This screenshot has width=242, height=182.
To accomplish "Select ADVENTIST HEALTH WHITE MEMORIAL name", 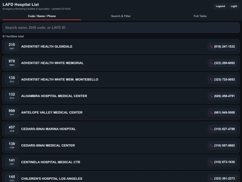I will (x=52, y=63).
